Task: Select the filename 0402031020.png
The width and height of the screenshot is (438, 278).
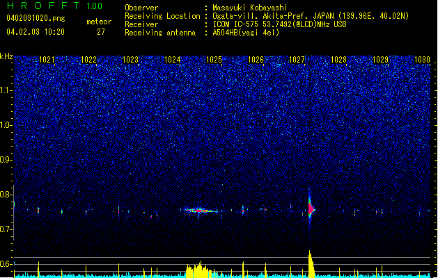Action: [36, 18]
